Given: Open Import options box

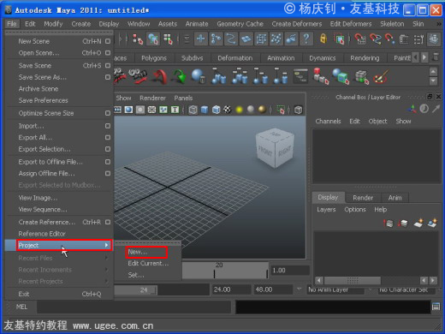Looking at the screenshot, I should tap(108, 126).
